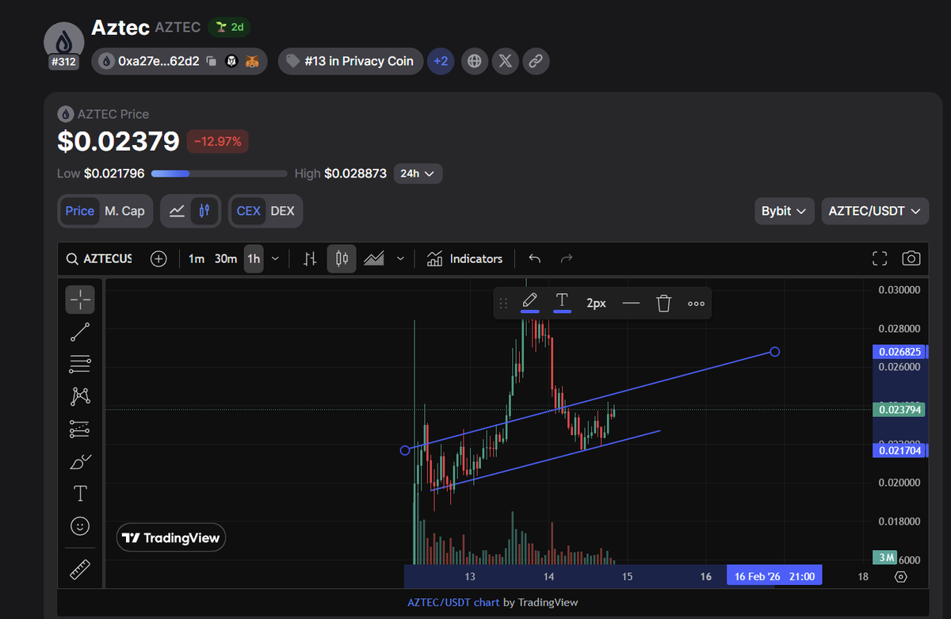951x619 pixels.
Task: Click the #13 in Privacy Coin tag
Action: (350, 61)
